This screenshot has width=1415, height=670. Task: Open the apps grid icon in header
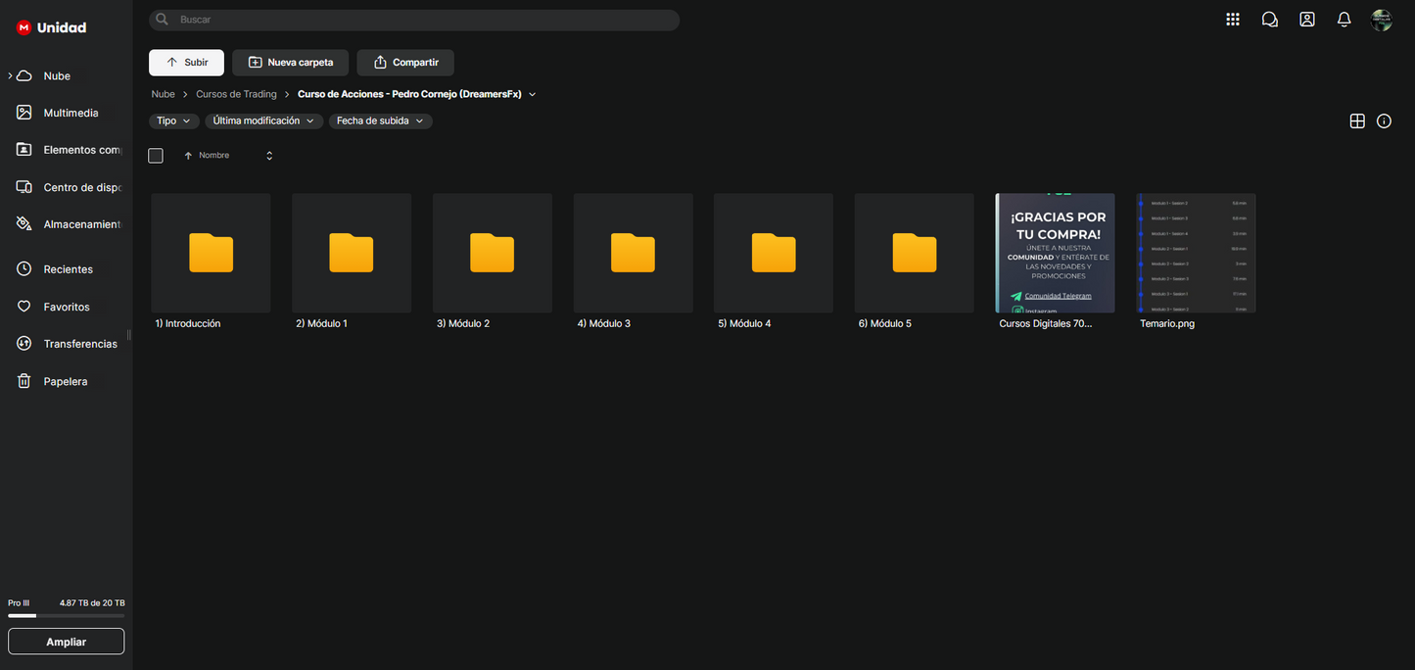coord(1233,20)
